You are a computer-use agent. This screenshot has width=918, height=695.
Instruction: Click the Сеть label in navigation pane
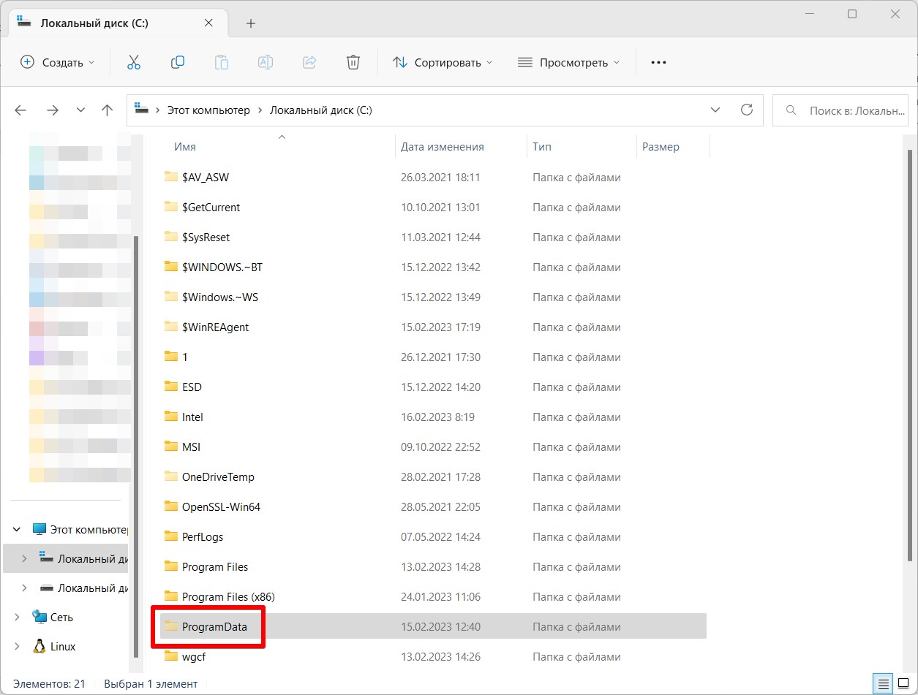61,618
